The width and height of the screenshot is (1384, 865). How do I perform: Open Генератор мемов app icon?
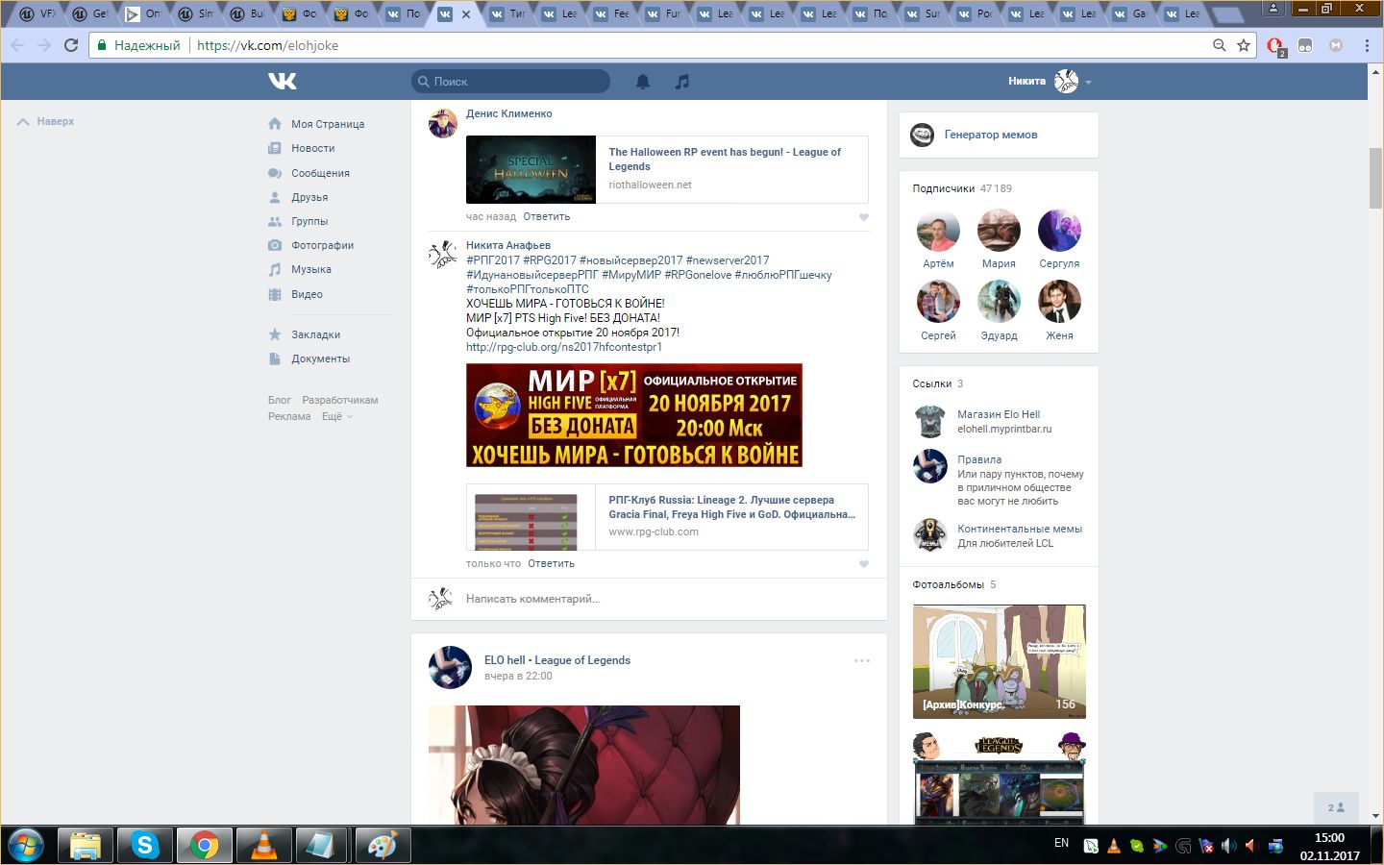click(x=922, y=136)
